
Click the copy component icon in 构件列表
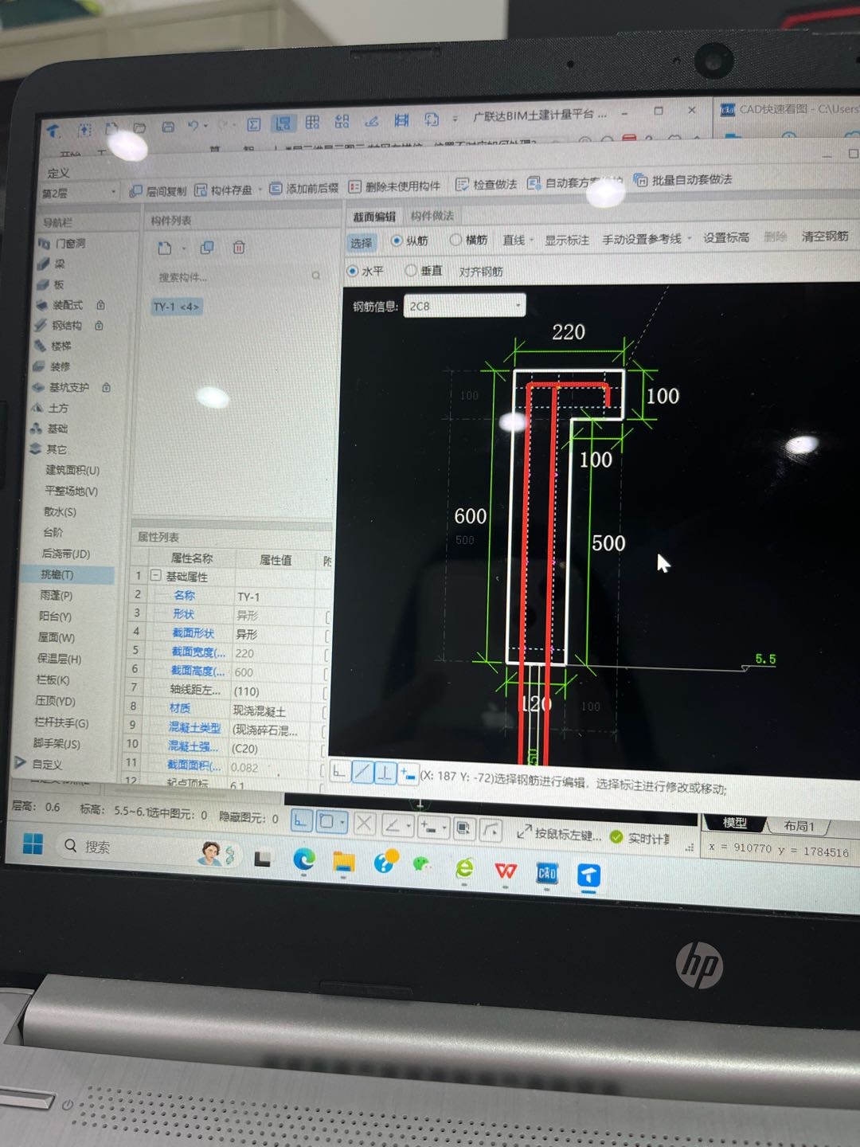pyautogui.click(x=207, y=248)
